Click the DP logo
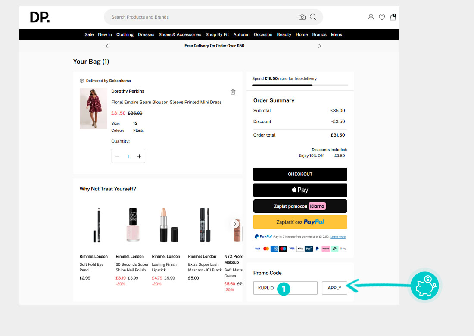 [40, 17]
